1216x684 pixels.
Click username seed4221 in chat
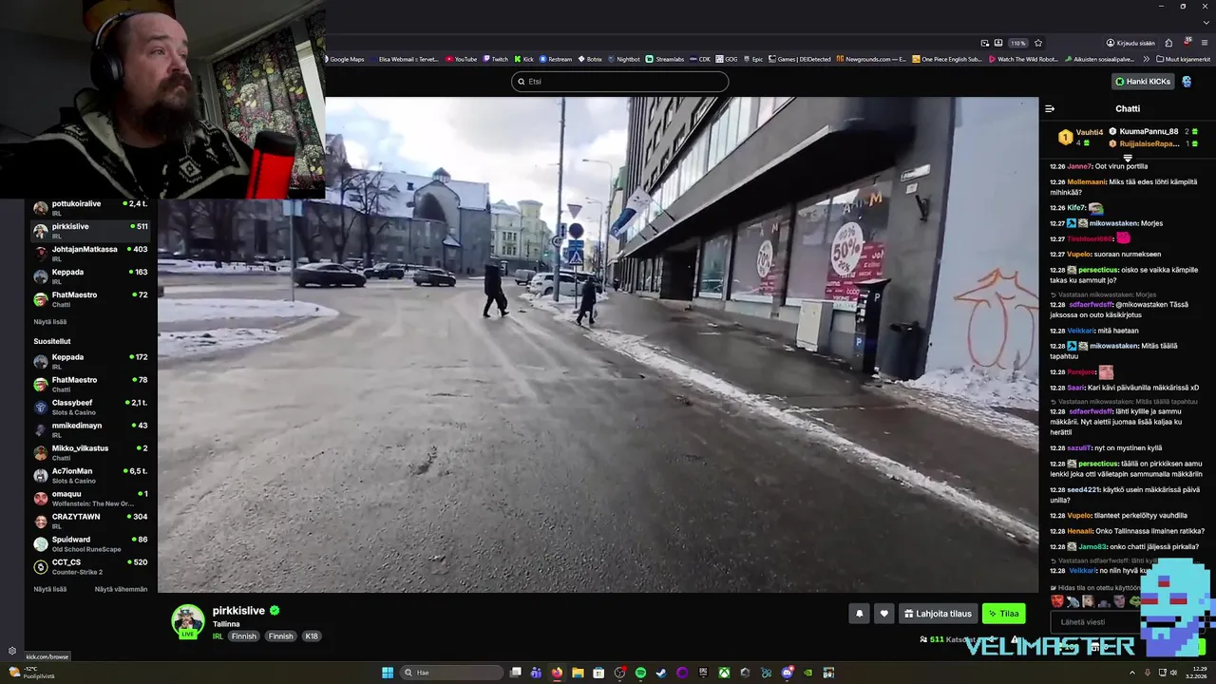point(1084,489)
